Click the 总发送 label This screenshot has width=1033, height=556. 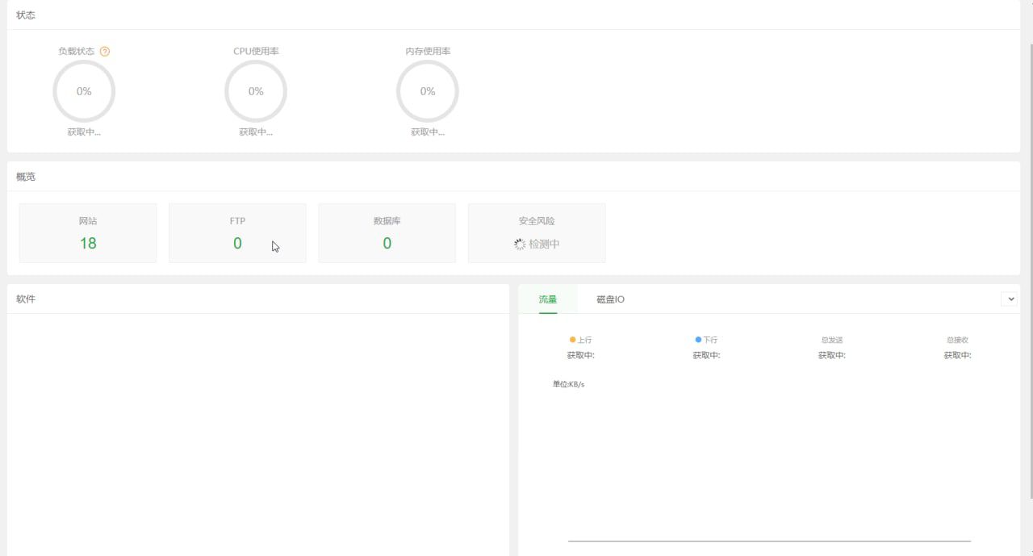click(x=831, y=341)
